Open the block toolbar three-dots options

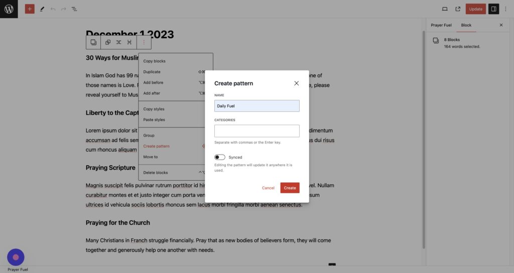coord(144,43)
